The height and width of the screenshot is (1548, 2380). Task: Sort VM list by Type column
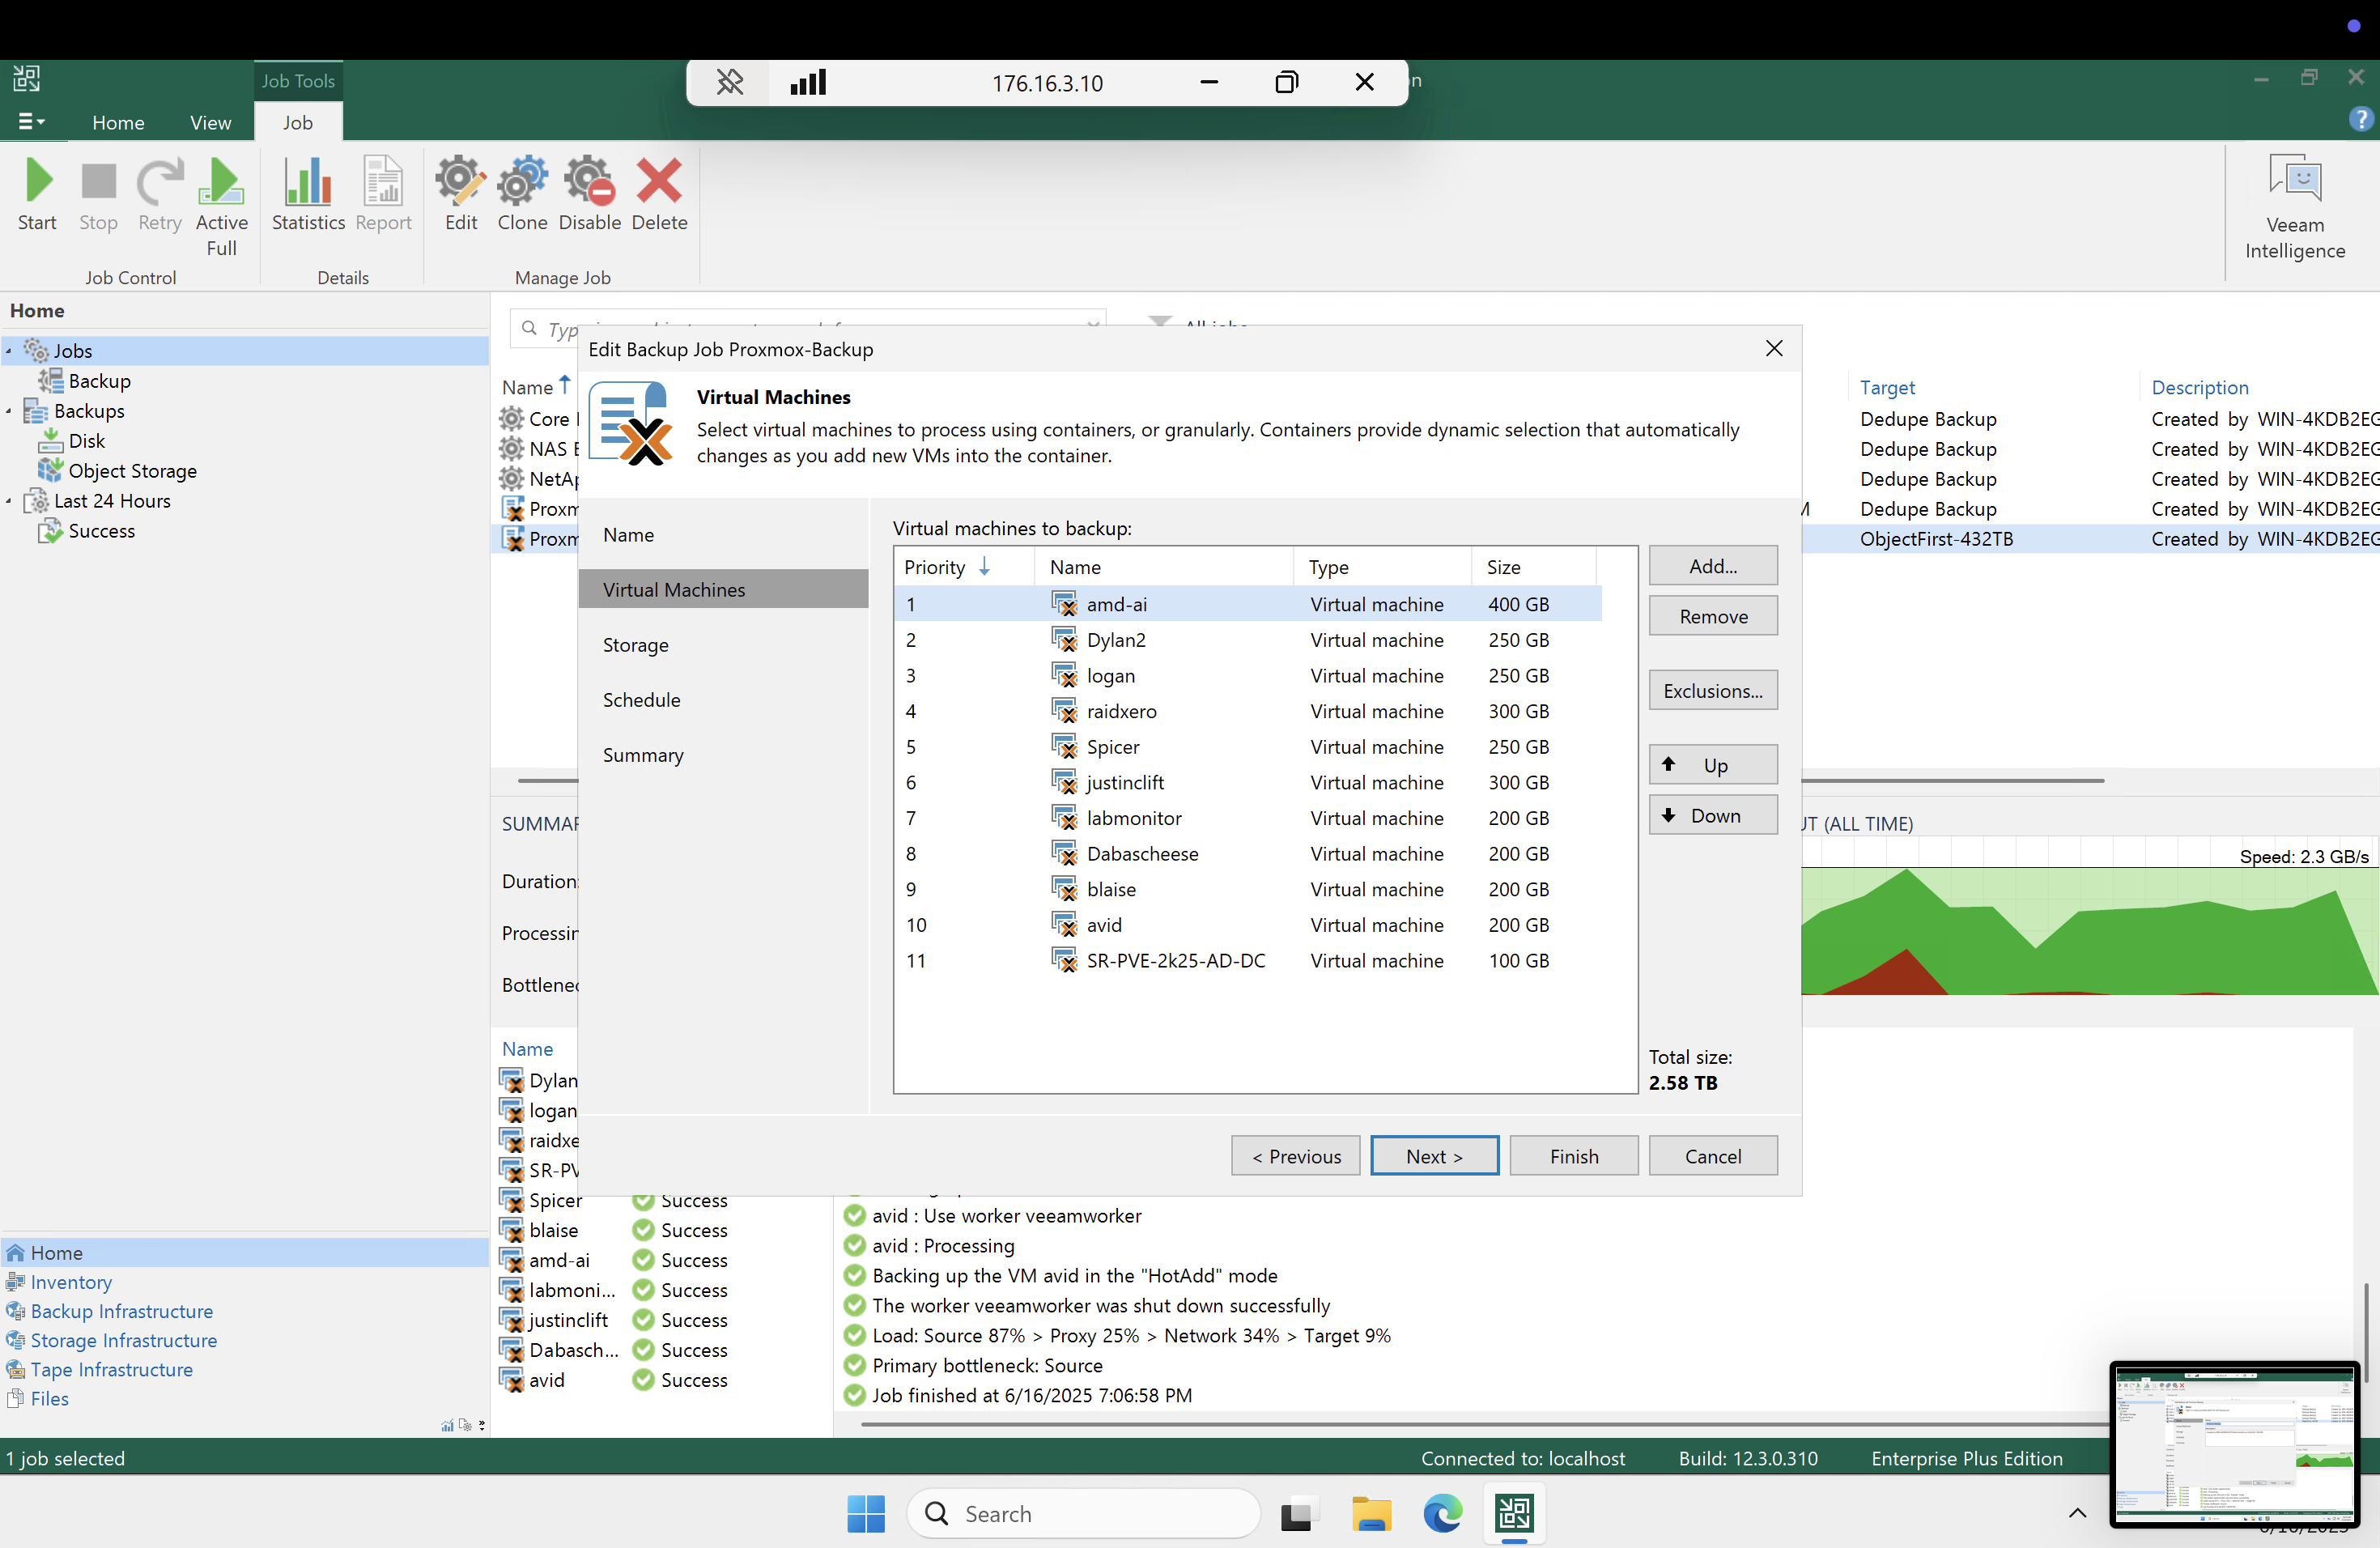pos(1382,567)
